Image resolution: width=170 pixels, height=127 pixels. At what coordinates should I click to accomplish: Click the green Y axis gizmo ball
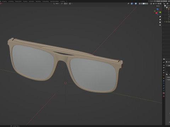(160, 12)
